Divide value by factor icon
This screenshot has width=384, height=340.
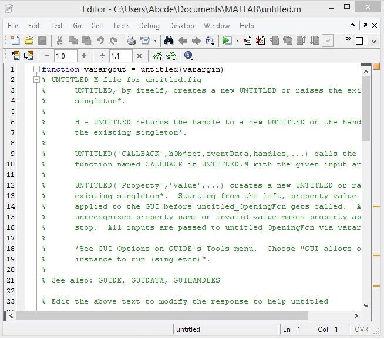[102, 56]
